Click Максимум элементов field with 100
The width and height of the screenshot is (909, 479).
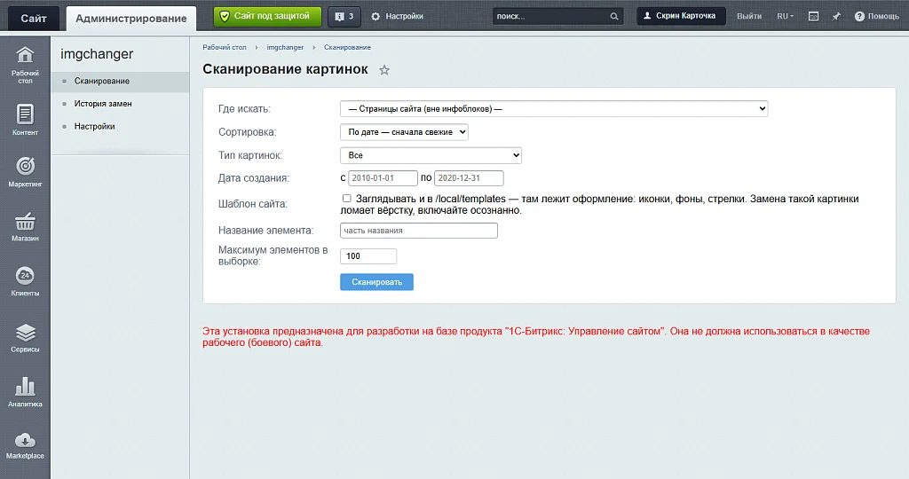point(368,256)
